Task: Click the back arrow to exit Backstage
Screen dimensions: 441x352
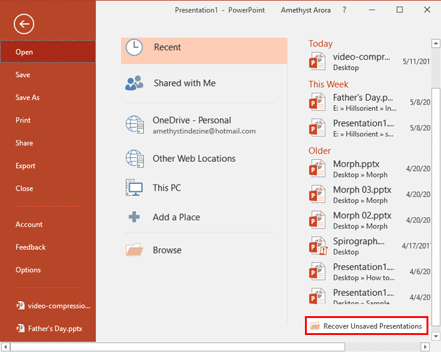Action: [x=24, y=24]
